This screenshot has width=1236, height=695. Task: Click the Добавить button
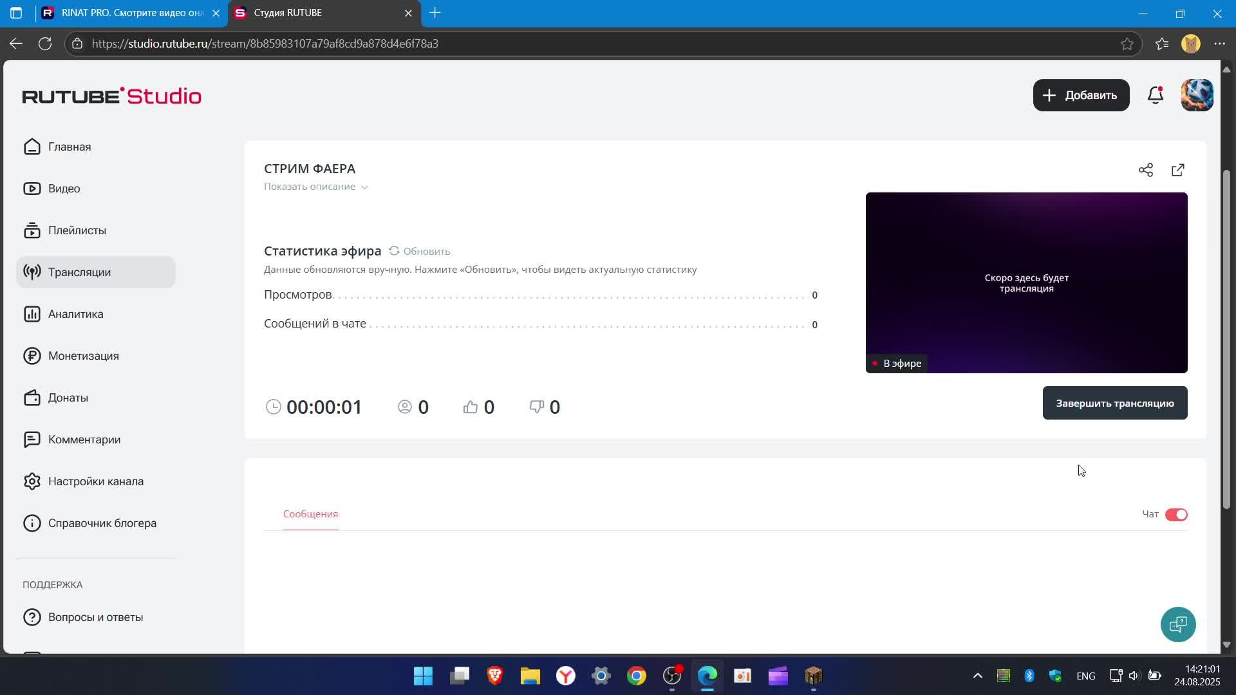(1081, 95)
